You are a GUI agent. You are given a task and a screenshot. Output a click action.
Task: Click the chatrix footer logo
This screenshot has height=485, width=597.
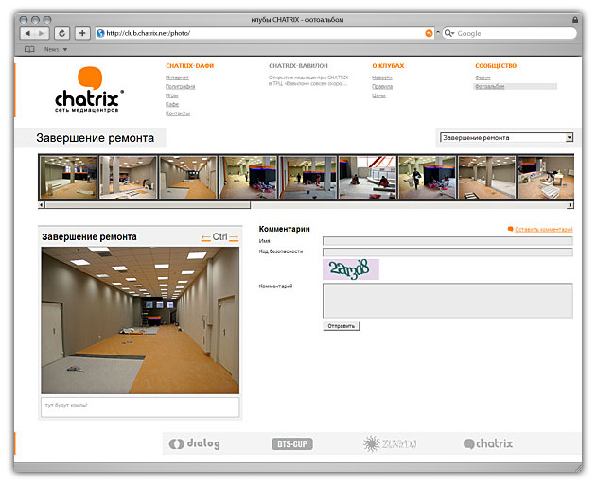(x=488, y=443)
